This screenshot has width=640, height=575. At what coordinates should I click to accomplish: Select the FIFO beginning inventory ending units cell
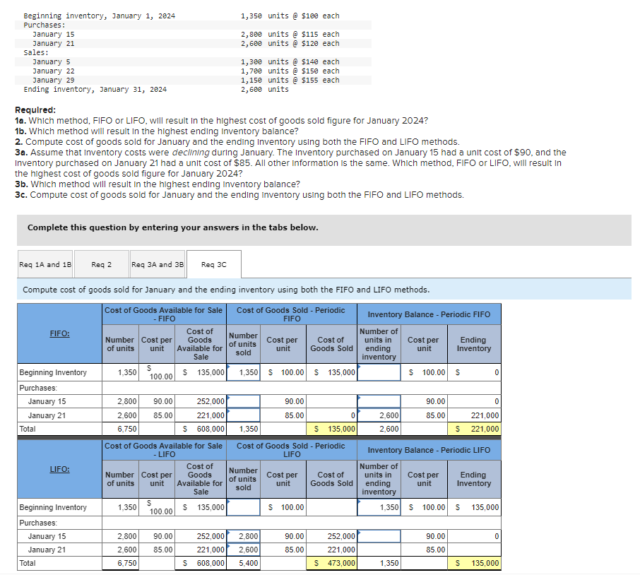tap(379, 372)
